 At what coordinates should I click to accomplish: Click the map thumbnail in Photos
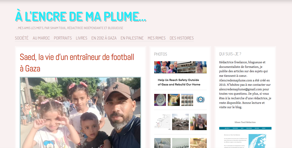coord(162,122)
